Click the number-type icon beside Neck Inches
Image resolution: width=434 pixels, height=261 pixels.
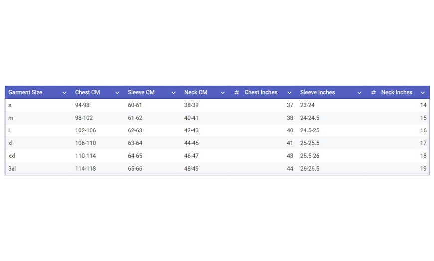[x=373, y=93]
